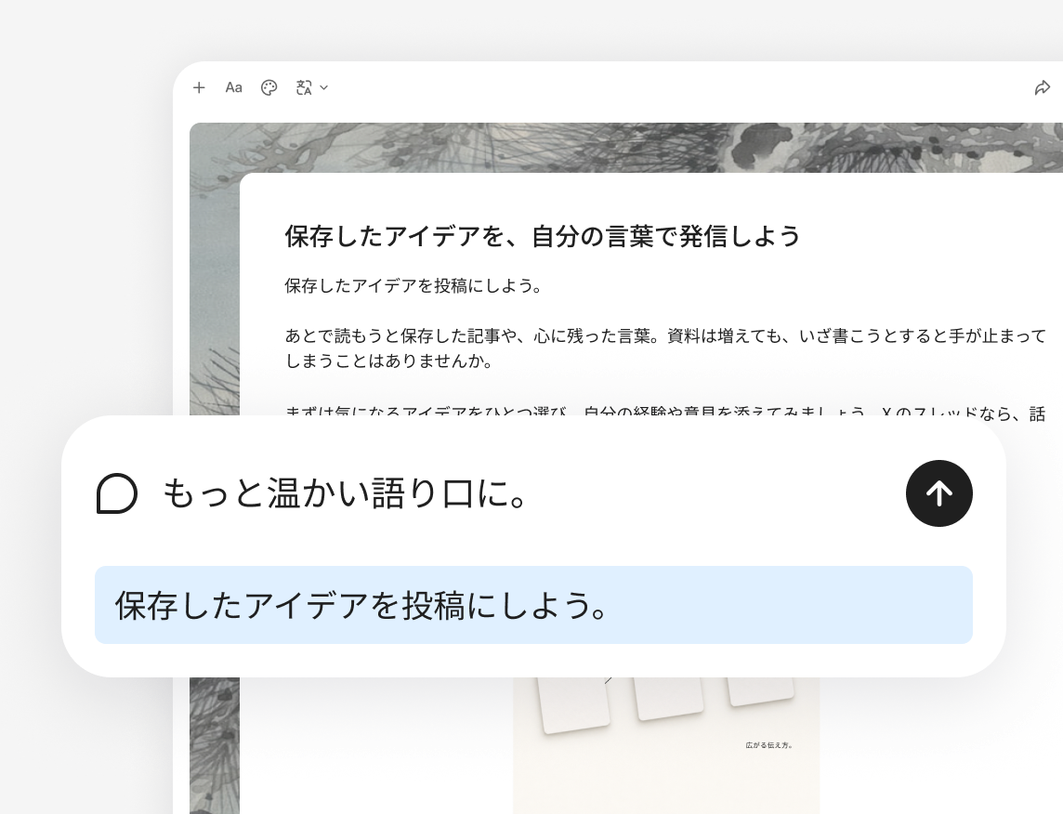This screenshot has height=814, width=1063.
Task: Open the Aa font style options
Action: [234, 87]
